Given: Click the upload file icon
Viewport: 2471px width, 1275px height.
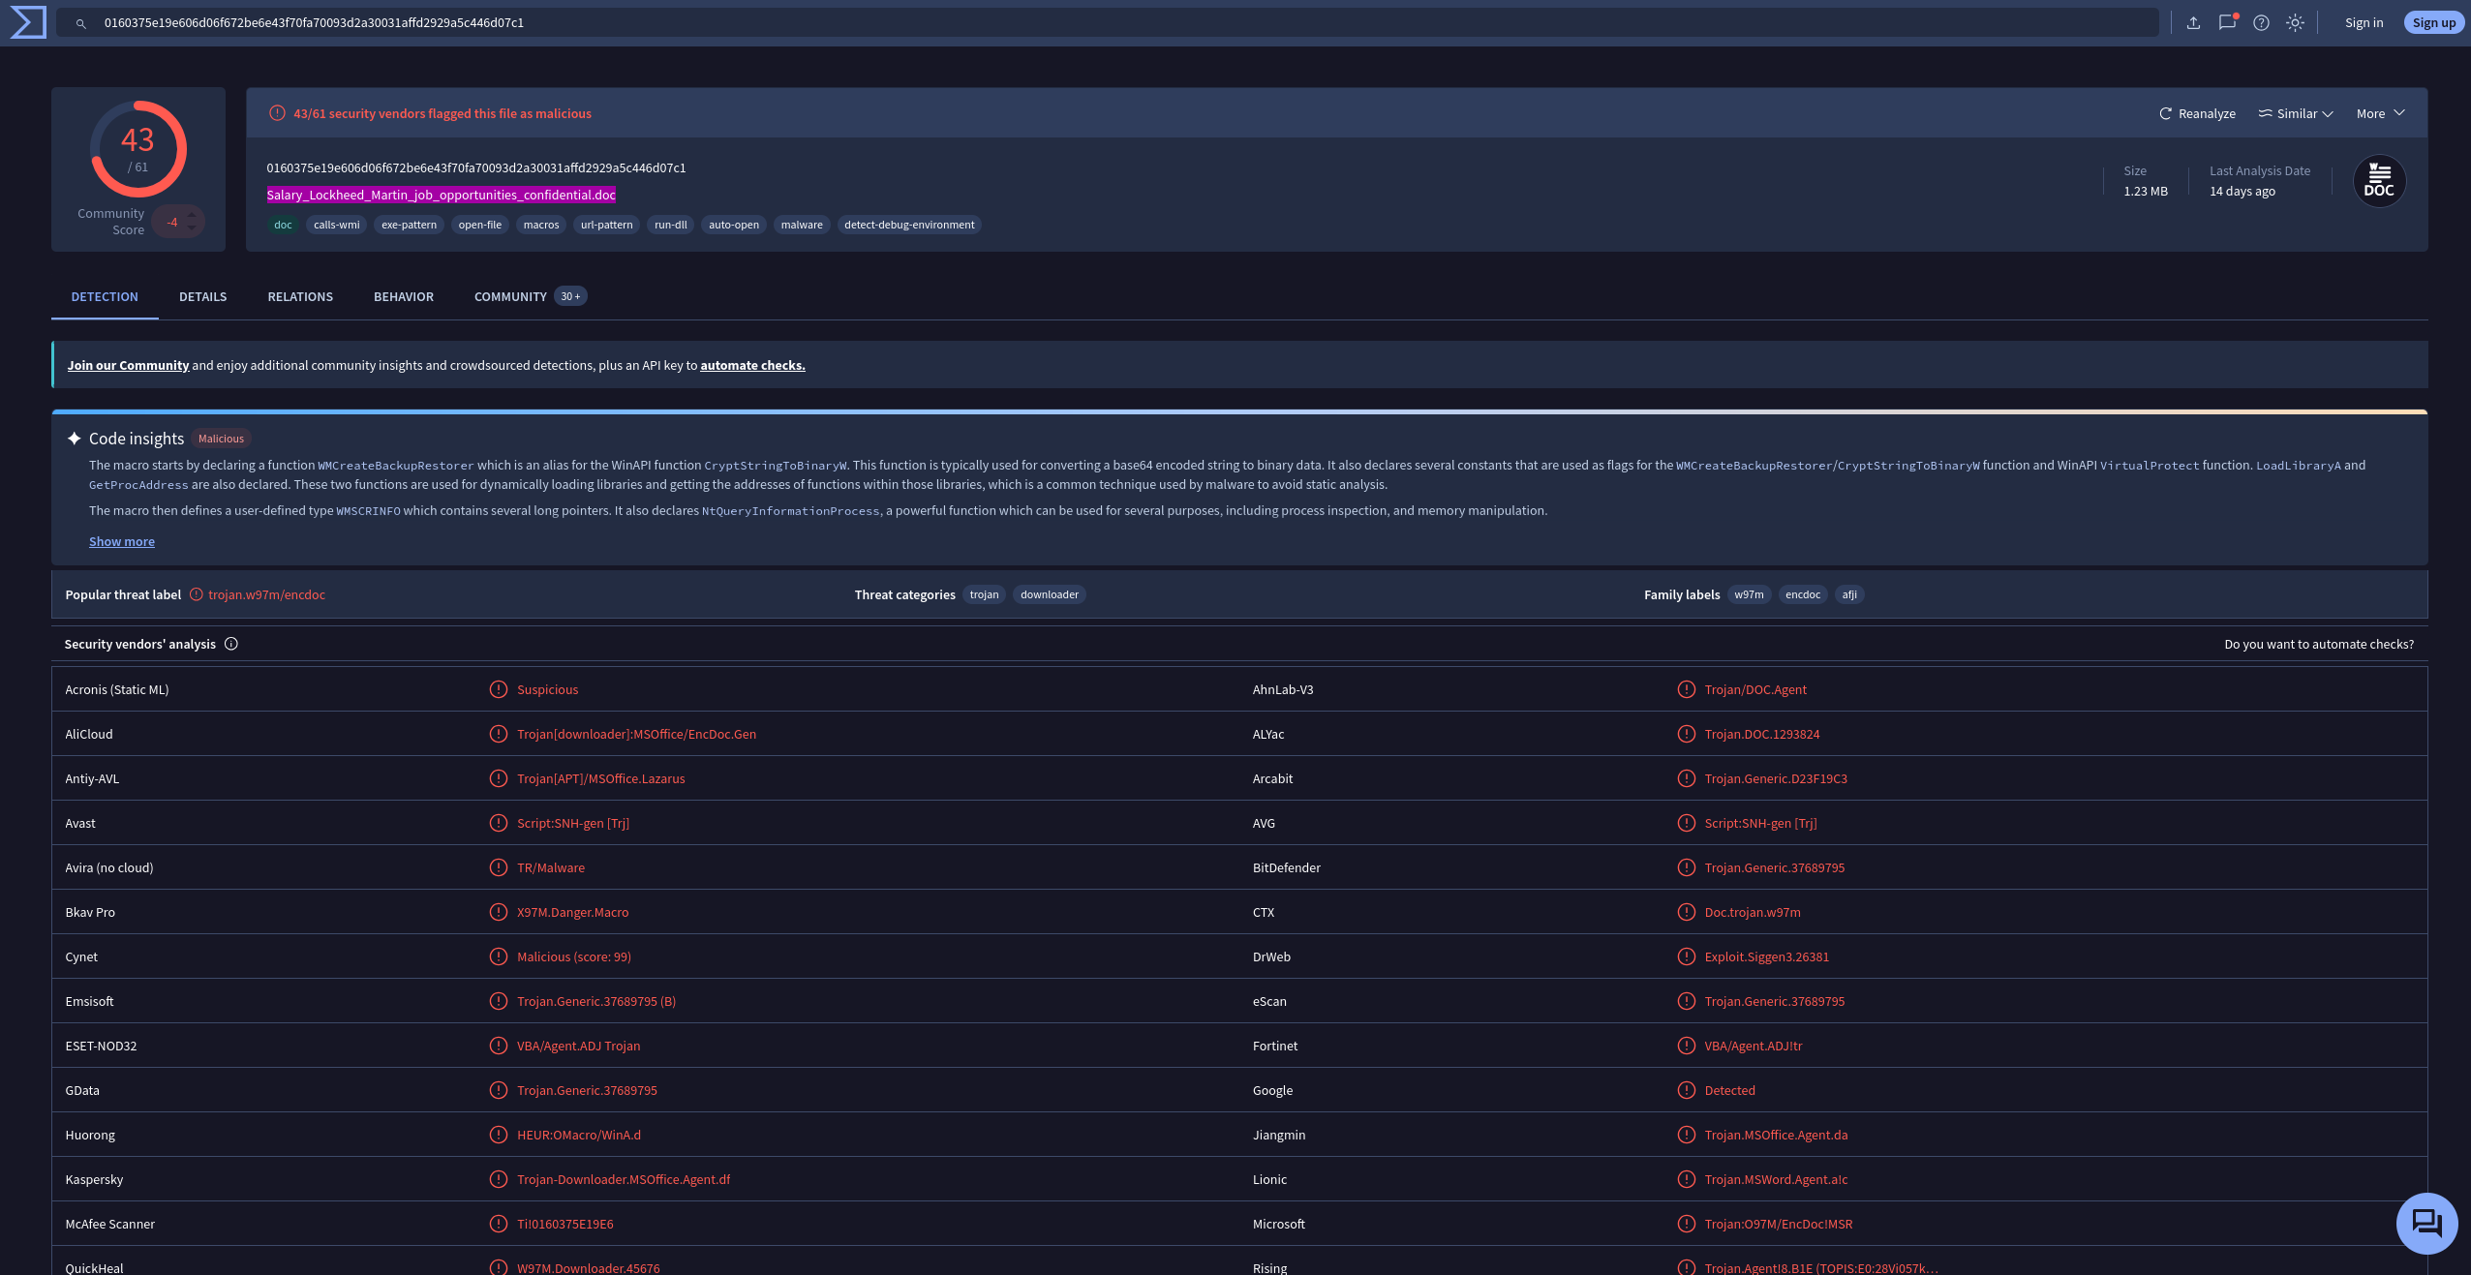Looking at the screenshot, I should pos(2193,22).
